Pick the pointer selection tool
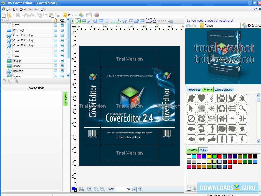 point(78,21)
